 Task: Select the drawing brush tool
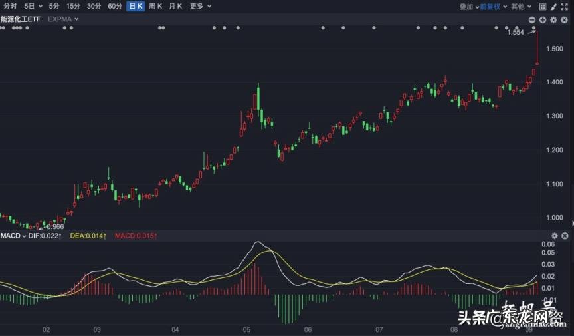pyautogui.click(x=553, y=6)
